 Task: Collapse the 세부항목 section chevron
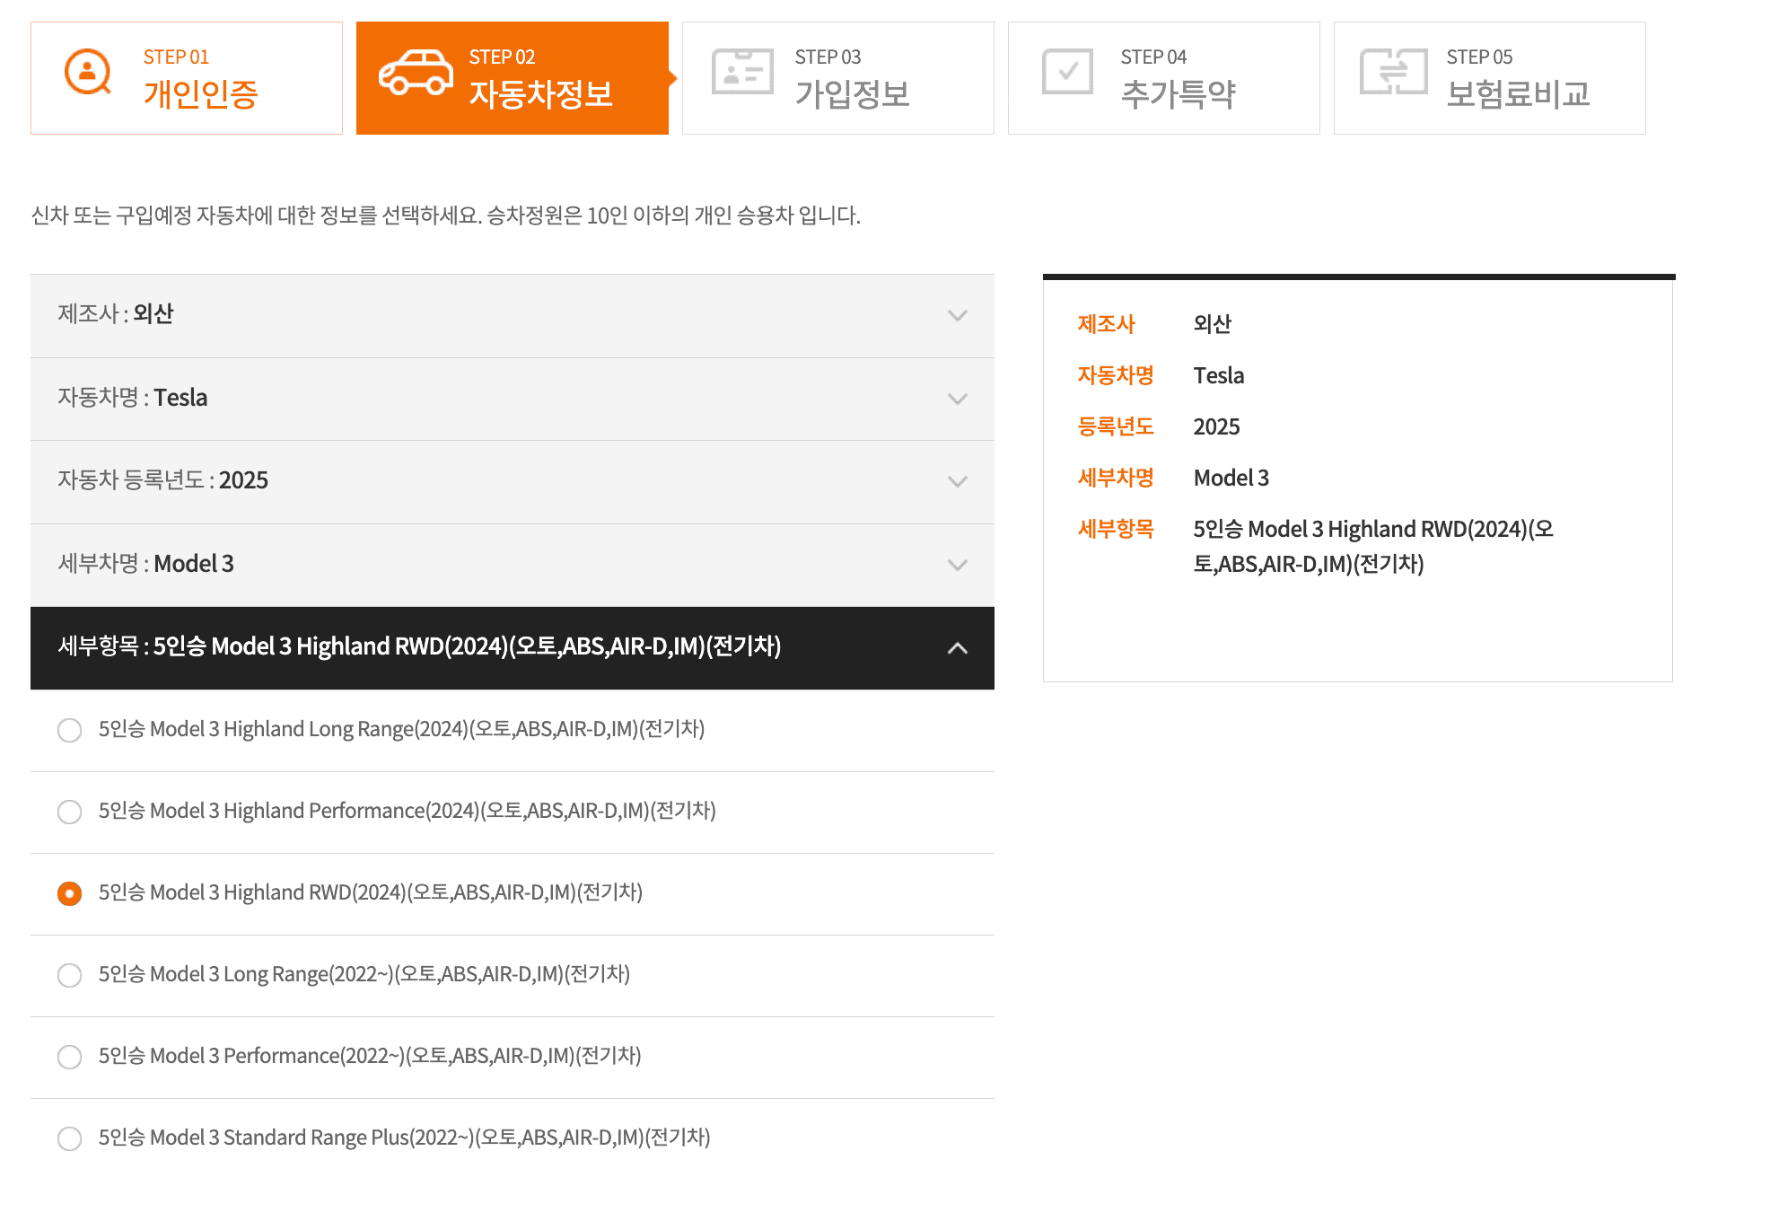coord(957,647)
